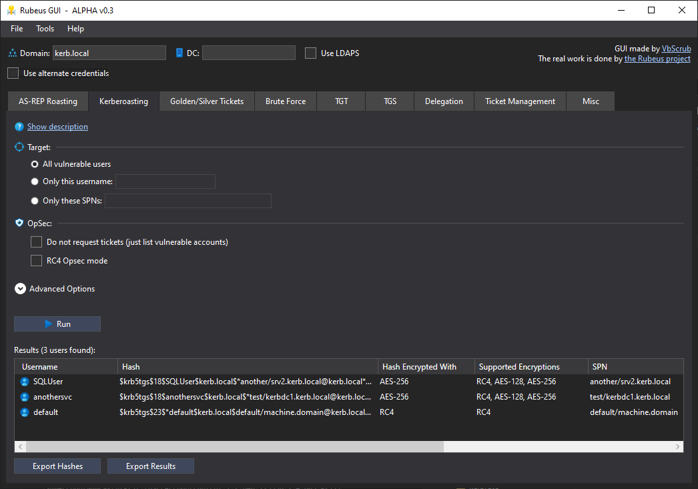This screenshot has height=489, width=698.
Task: Click Supported Encryptions column header
Action: pyautogui.click(x=532, y=367)
